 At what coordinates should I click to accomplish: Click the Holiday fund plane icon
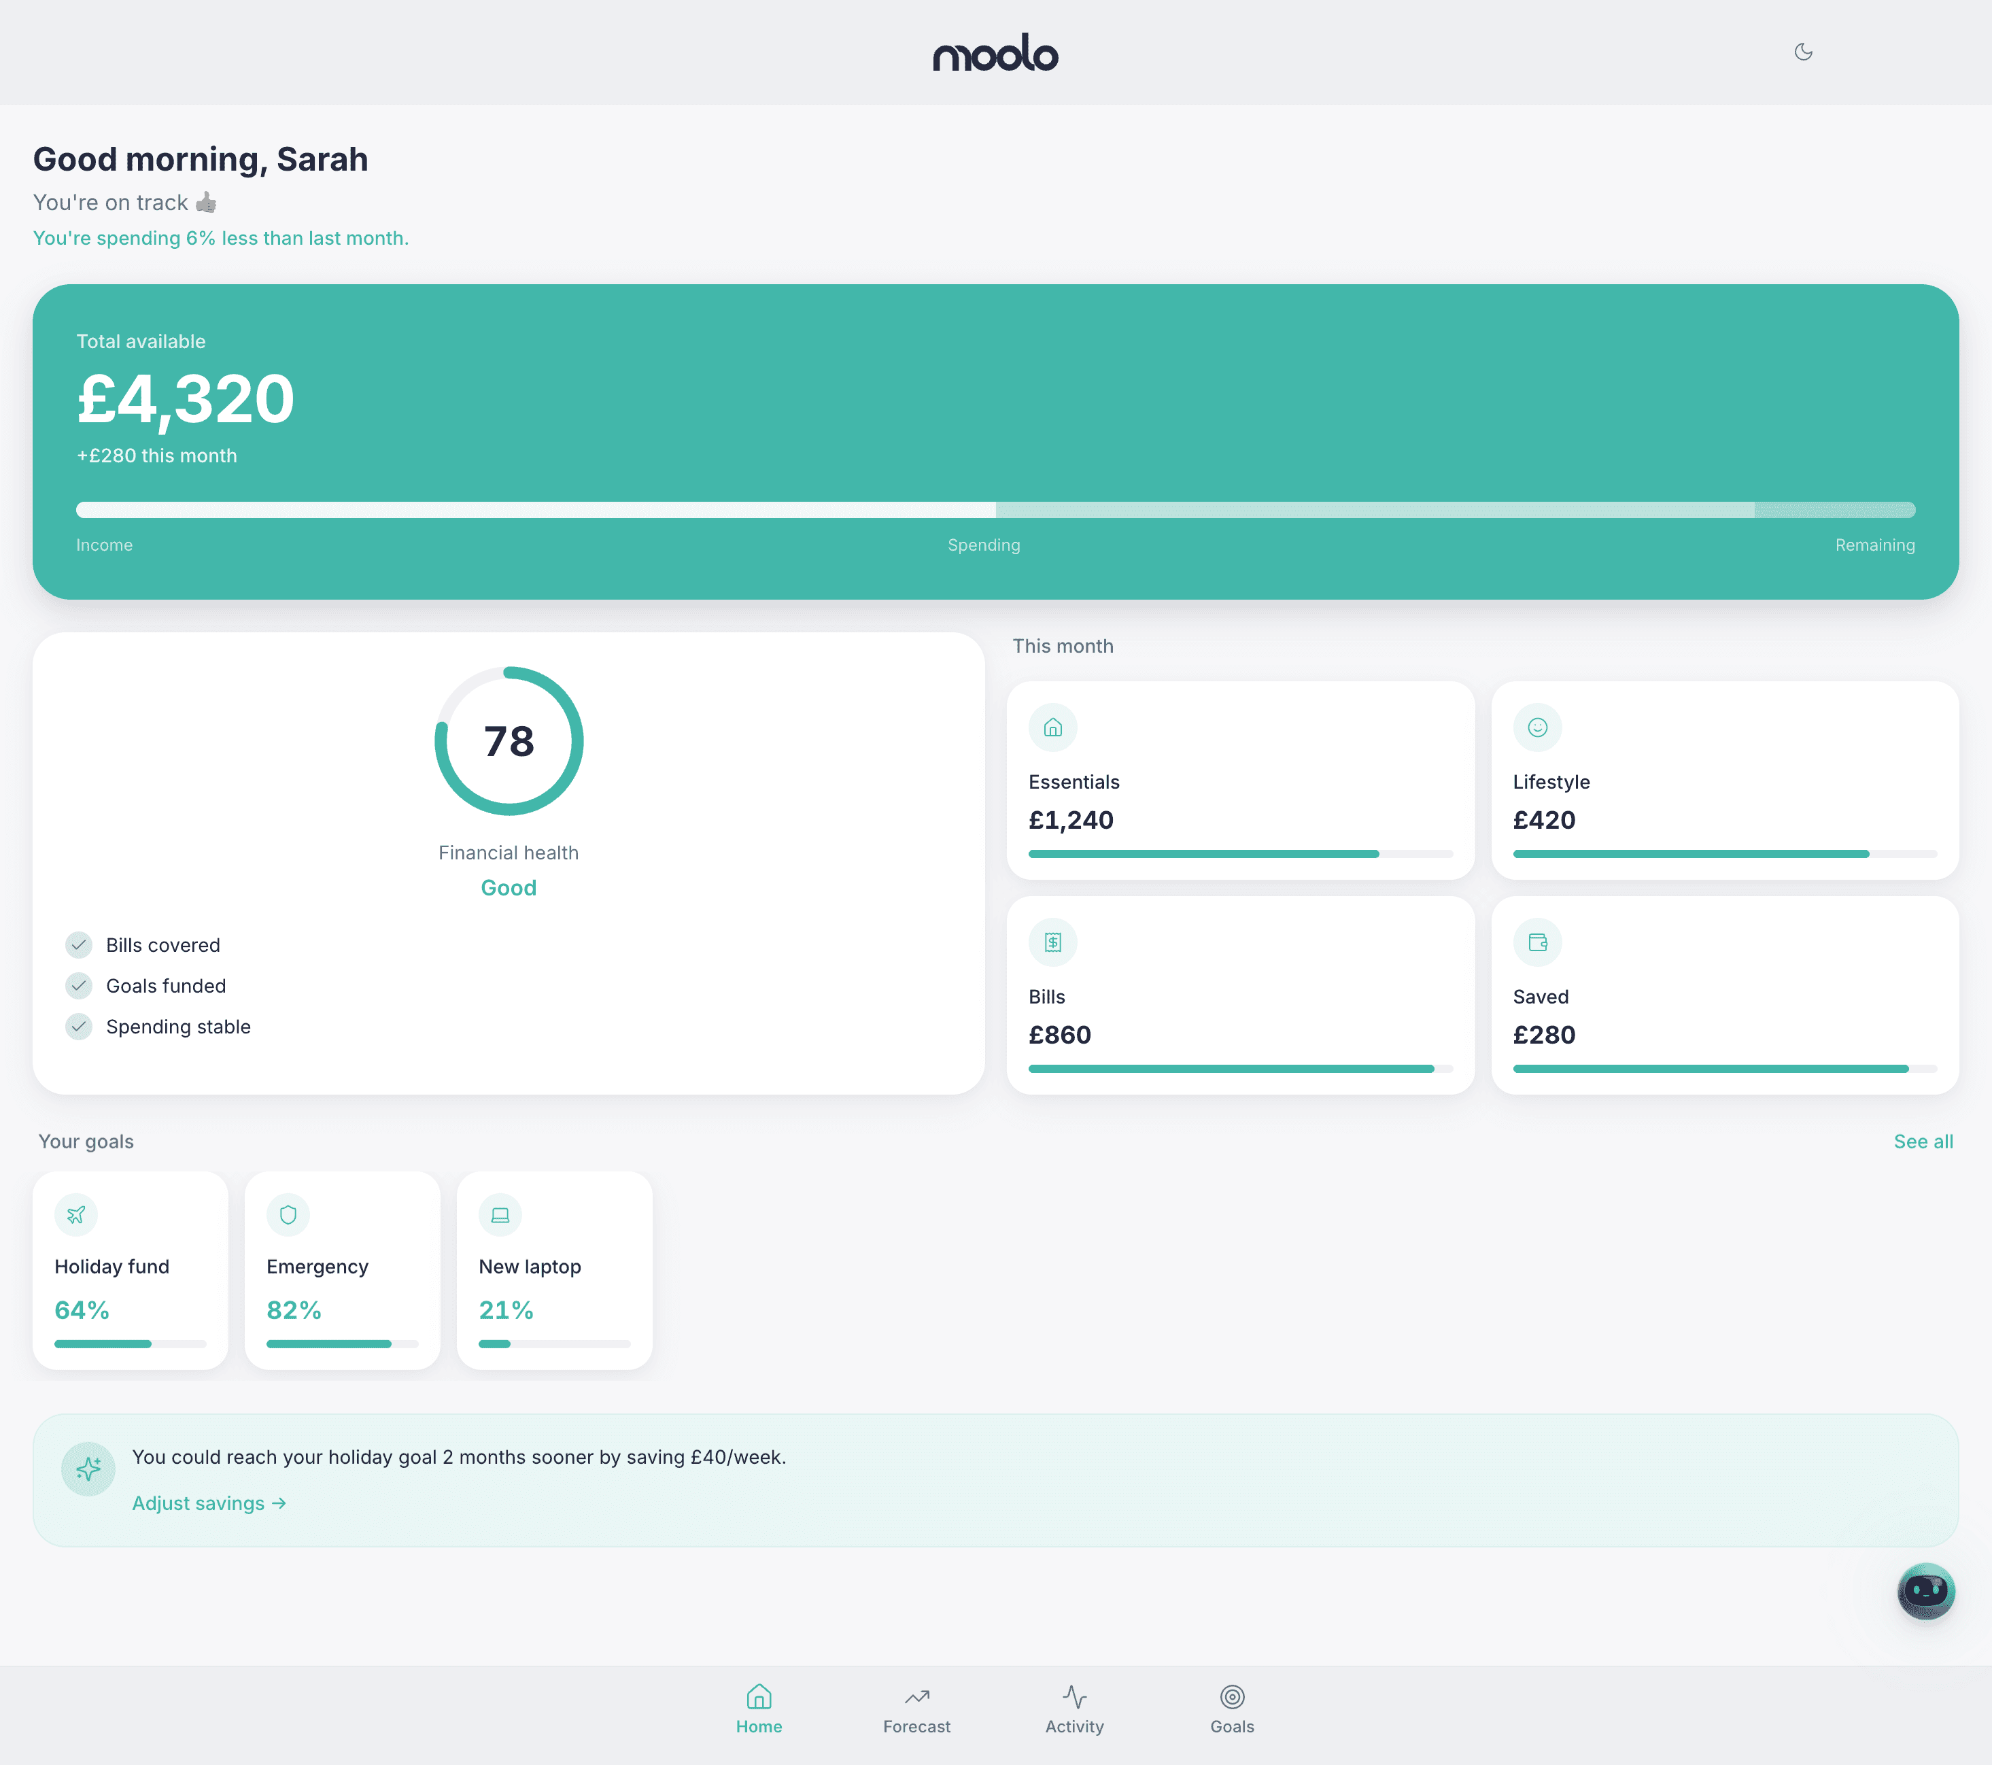[76, 1214]
